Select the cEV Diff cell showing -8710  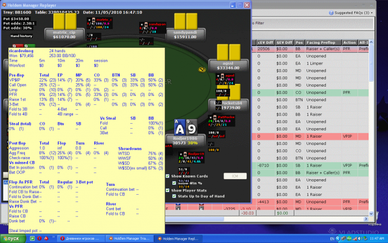(266, 165)
